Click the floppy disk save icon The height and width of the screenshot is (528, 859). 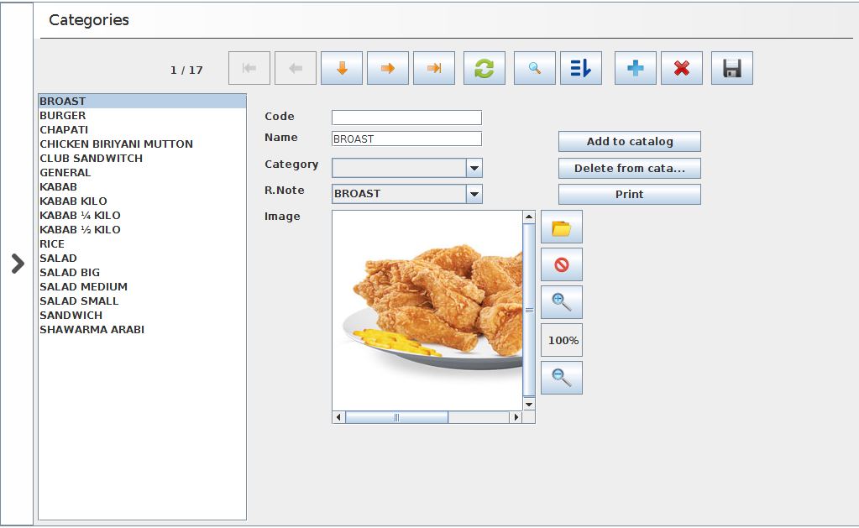click(x=732, y=69)
